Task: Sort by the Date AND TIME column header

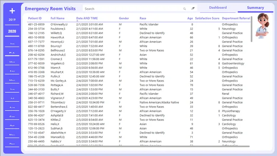Action: point(87,18)
